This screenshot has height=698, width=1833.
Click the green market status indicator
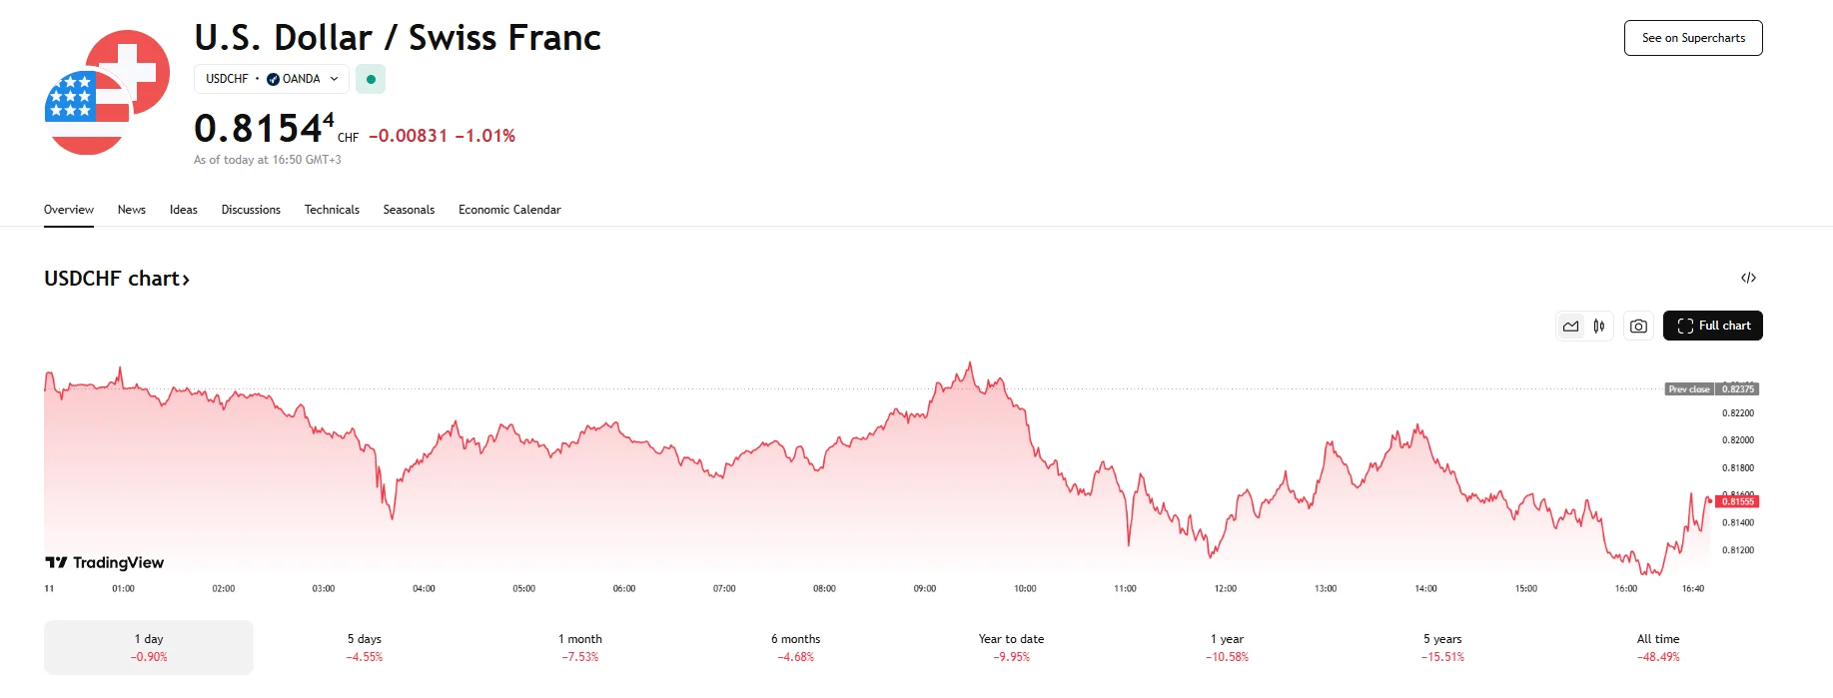371,79
